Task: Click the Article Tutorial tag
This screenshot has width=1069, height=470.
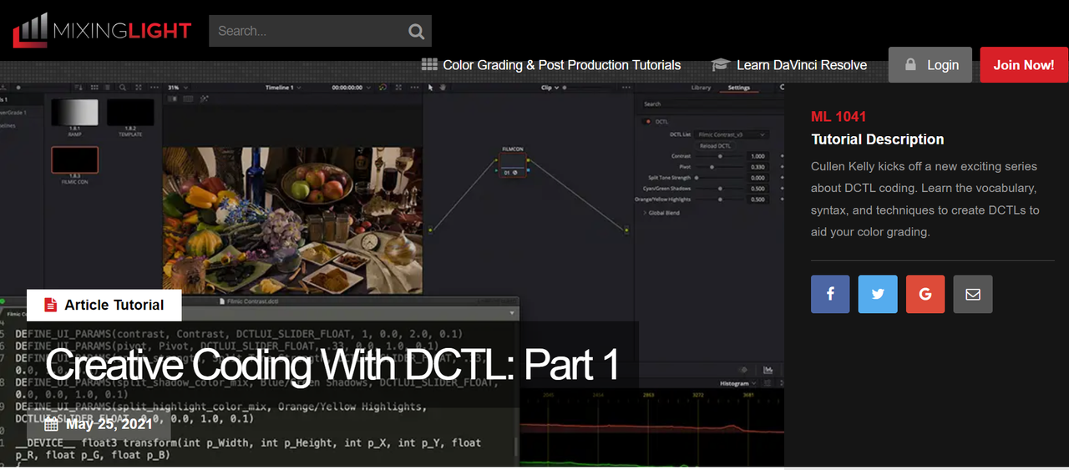Action: 104,305
